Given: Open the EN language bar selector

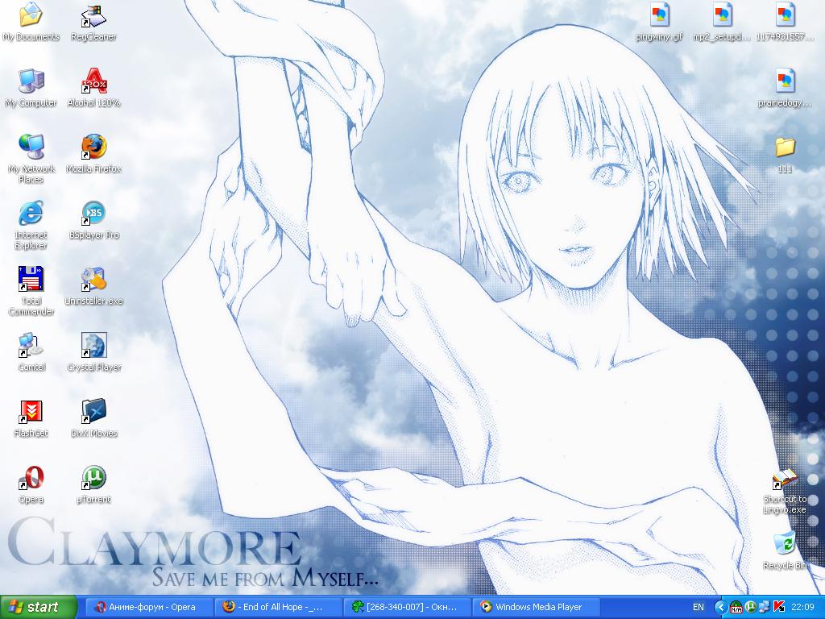Looking at the screenshot, I should point(698,607).
